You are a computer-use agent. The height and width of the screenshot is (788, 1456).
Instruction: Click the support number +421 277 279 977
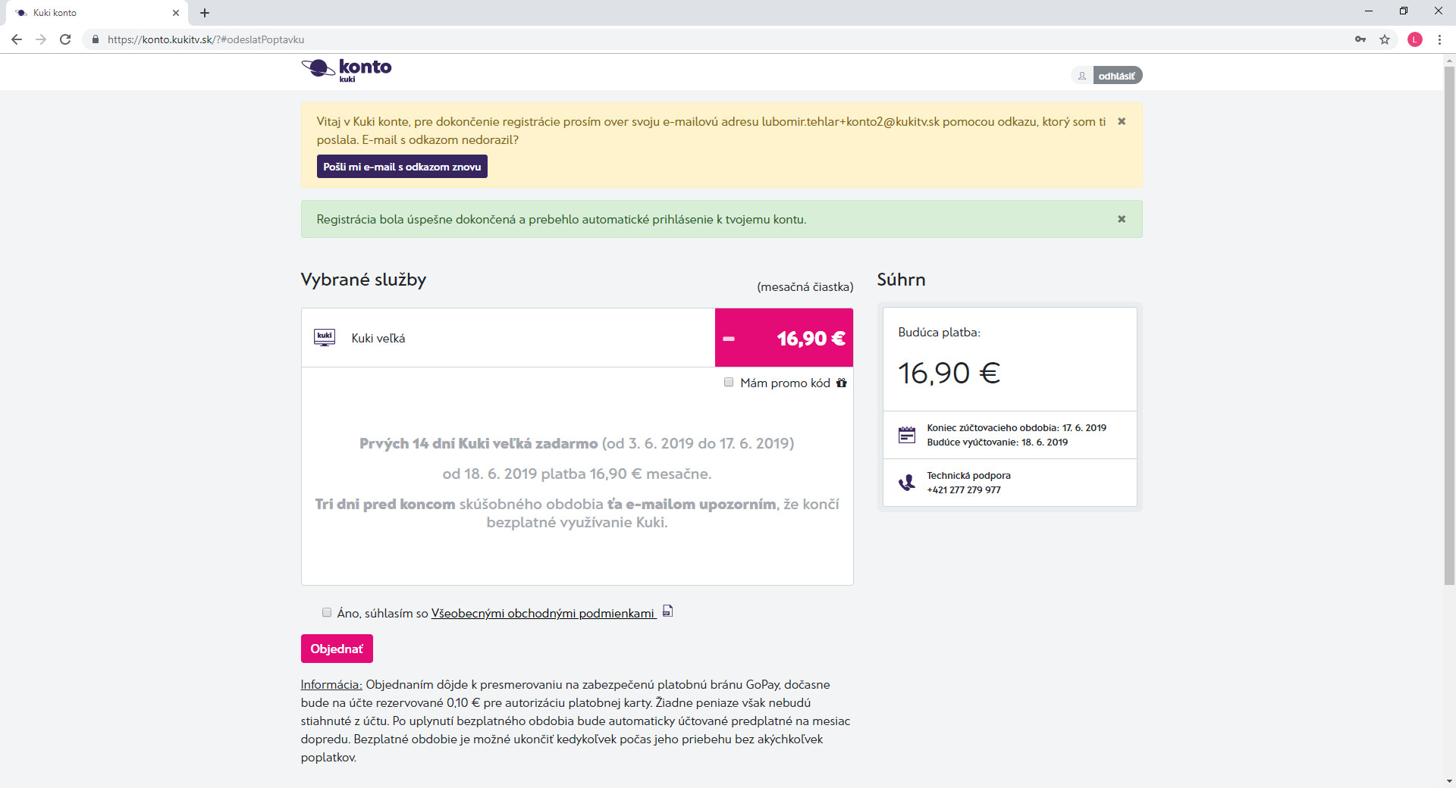[x=964, y=490]
